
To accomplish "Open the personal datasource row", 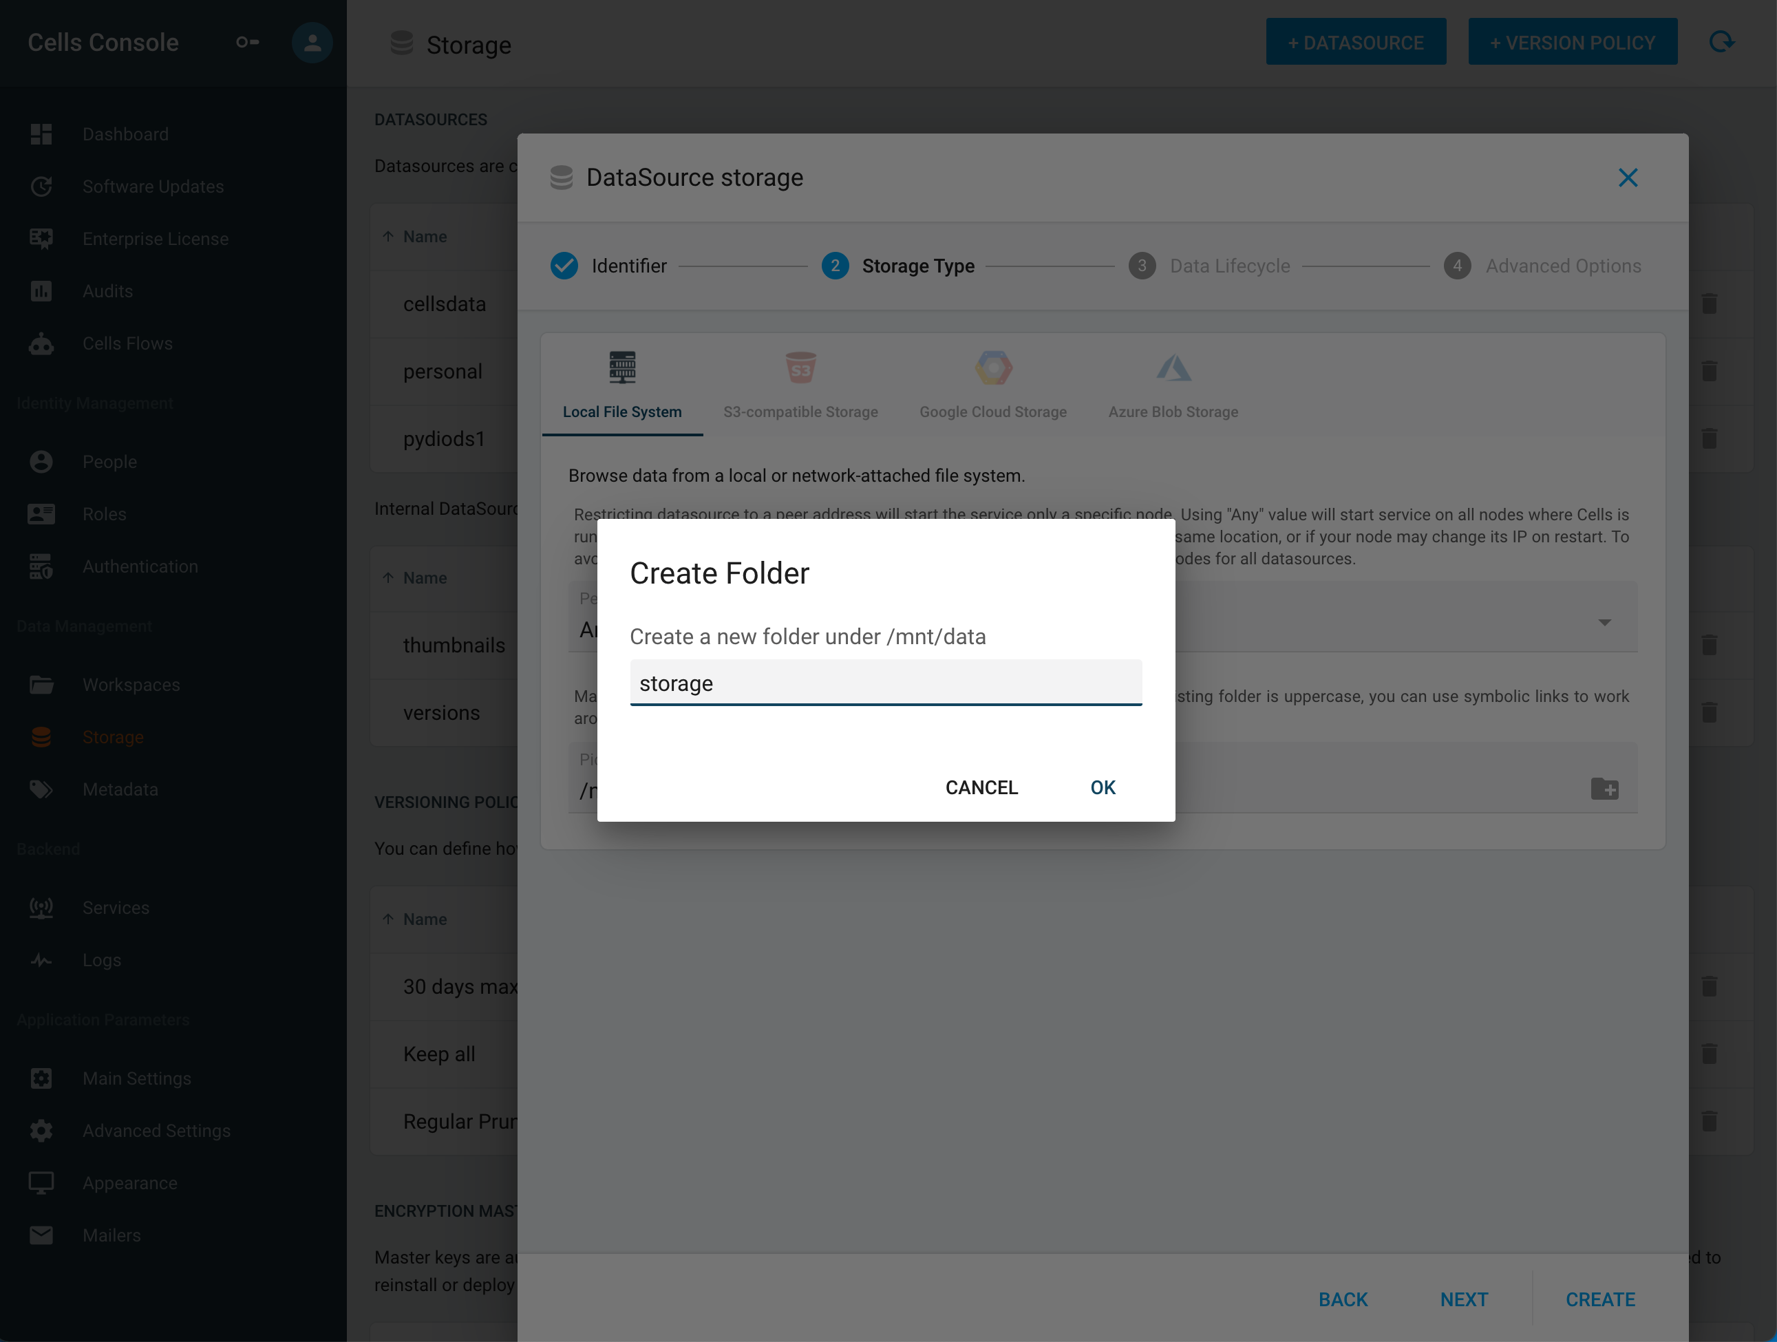I will point(445,372).
